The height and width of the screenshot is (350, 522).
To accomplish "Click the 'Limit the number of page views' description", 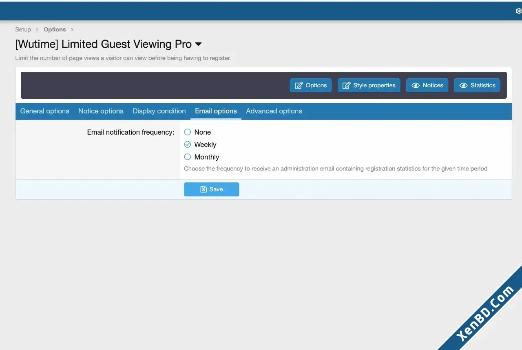I will click(123, 58).
